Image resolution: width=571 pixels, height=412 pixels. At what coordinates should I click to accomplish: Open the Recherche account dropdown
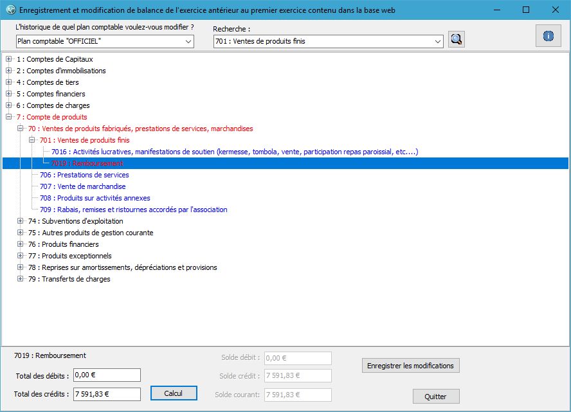(328, 41)
